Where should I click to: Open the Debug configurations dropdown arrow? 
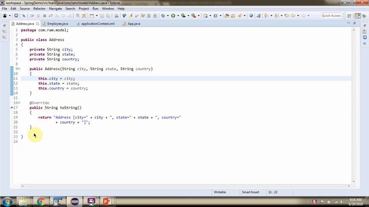(x=168, y=16)
